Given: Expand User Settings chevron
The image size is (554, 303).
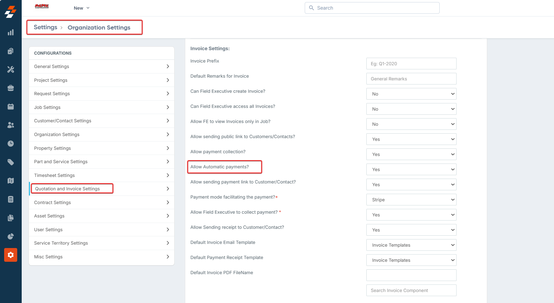Looking at the screenshot, I should coord(168,229).
